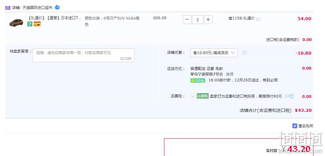Click the green 运费险 label badge

pos(203,96)
